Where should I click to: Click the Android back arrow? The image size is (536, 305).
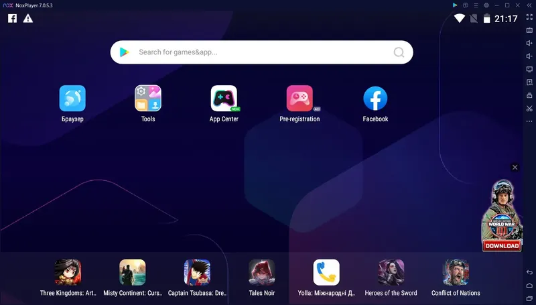529,272
